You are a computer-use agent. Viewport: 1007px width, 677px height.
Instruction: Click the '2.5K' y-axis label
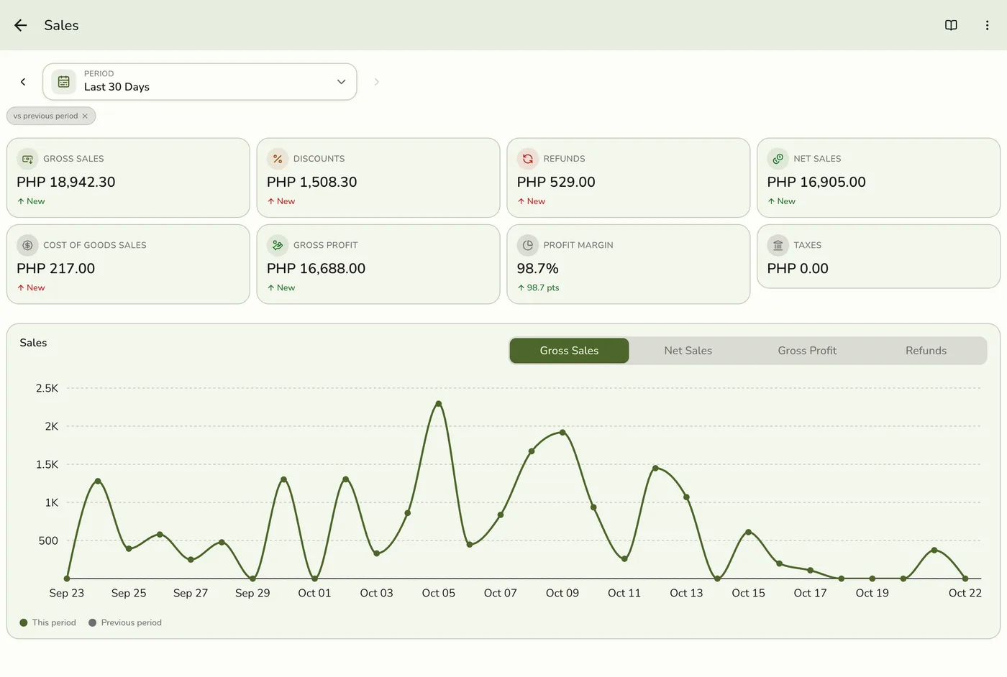(47, 388)
